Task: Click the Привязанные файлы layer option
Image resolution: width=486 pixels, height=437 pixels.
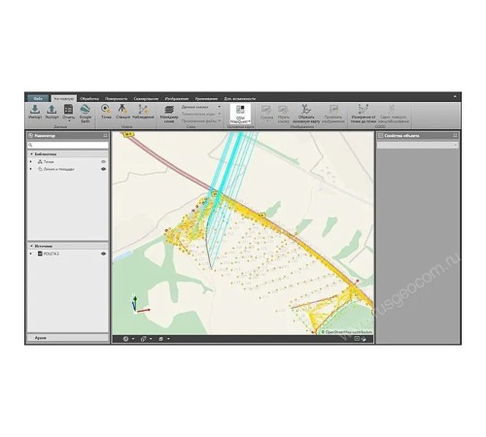Action: (201, 121)
